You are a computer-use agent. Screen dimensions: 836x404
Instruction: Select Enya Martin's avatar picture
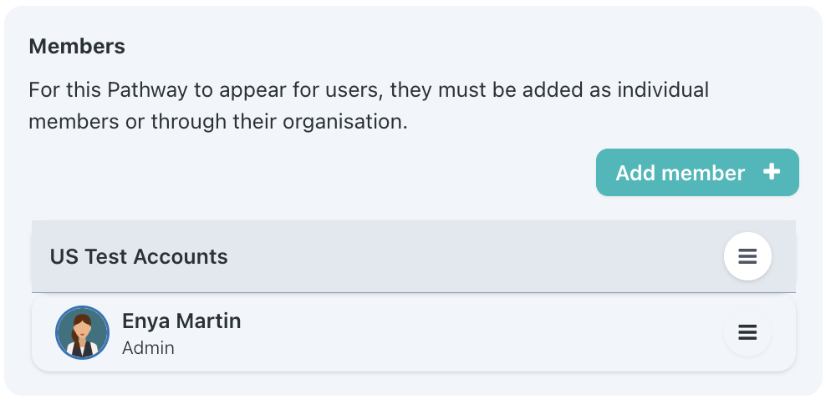[83, 332]
